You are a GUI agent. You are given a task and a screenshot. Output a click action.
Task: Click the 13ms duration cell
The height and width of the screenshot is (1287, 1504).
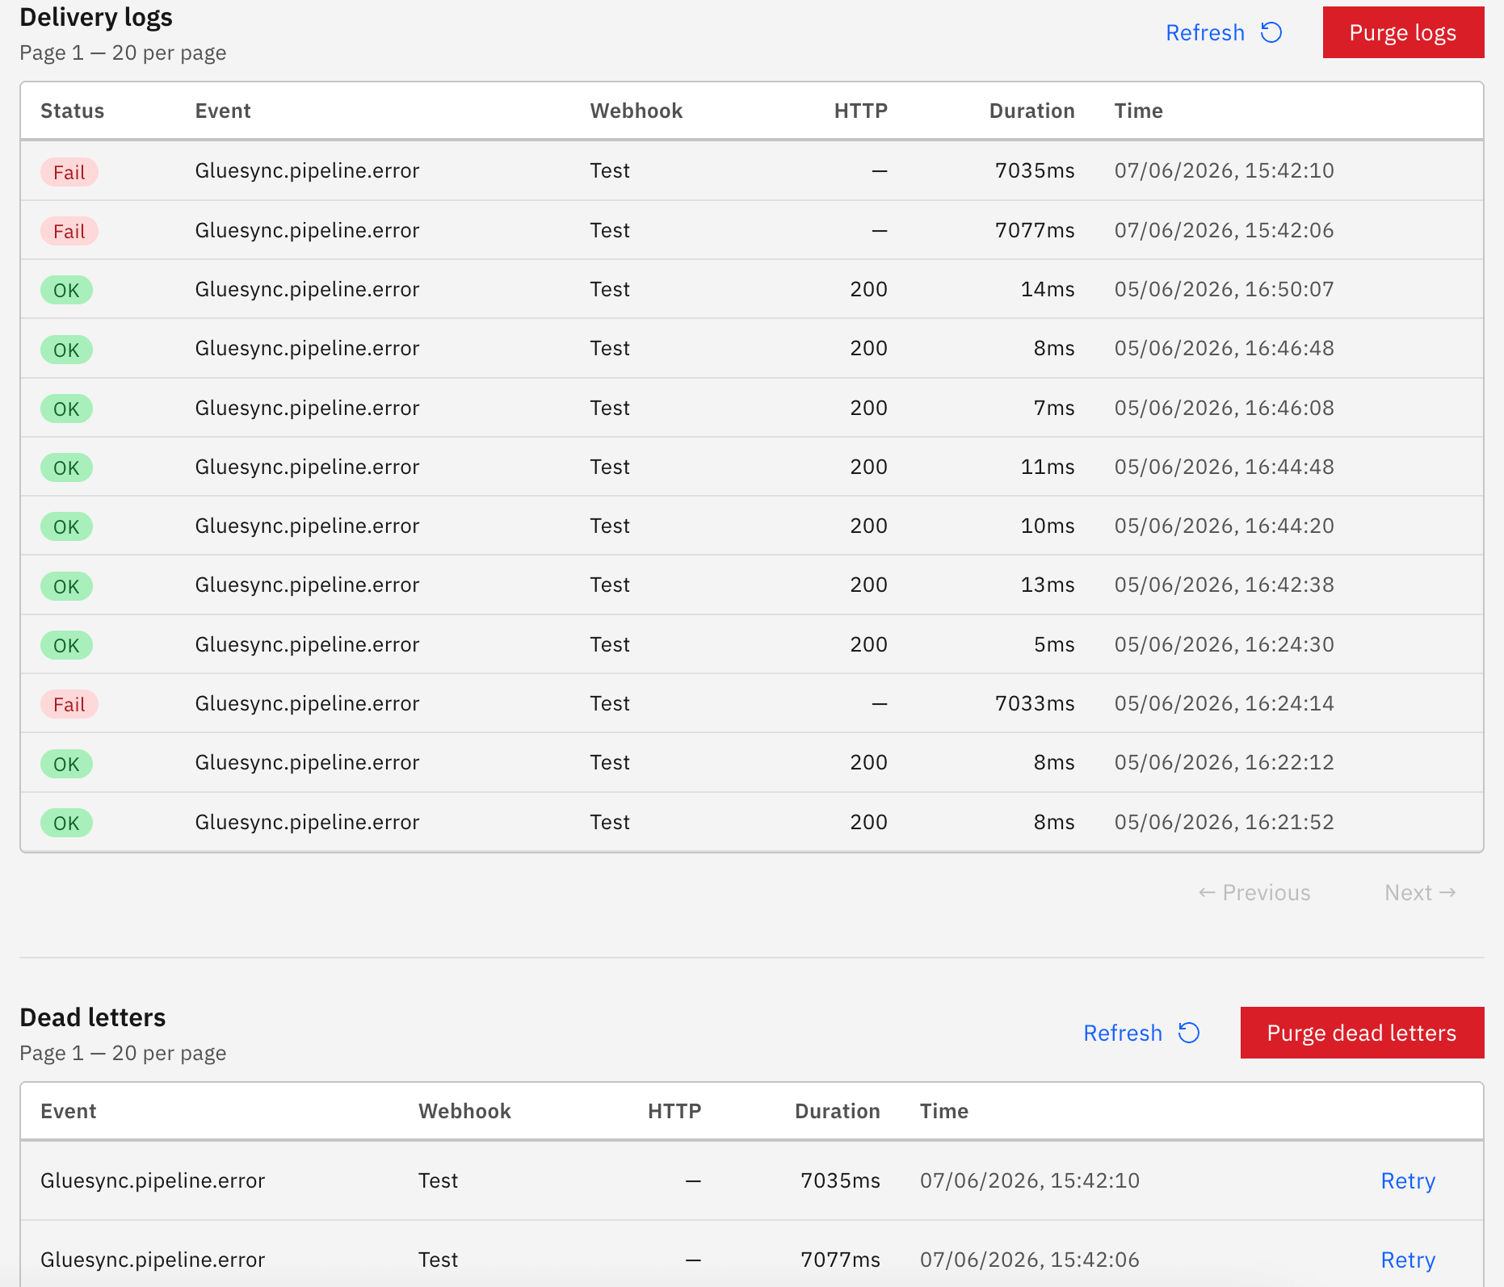point(1048,585)
